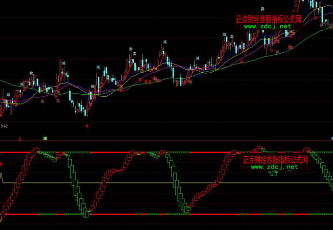Click the top red Chinese watermark title

(268, 19)
